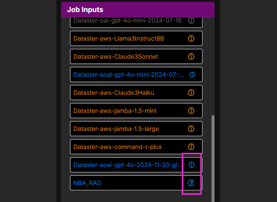This screenshot has height=202, width=277.
Task: Choose Dataster-aoai-gpt-4o-mini-2024-07-... label
Action: point(129,75)
